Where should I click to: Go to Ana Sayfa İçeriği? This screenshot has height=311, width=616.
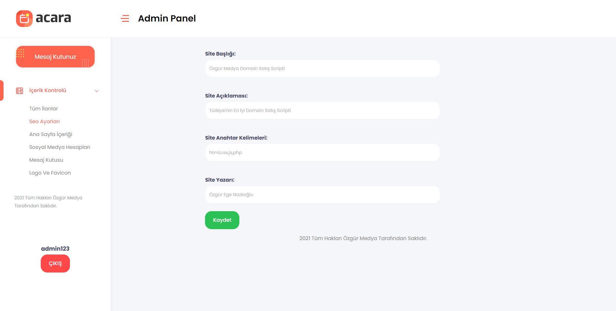coord(51,134)
